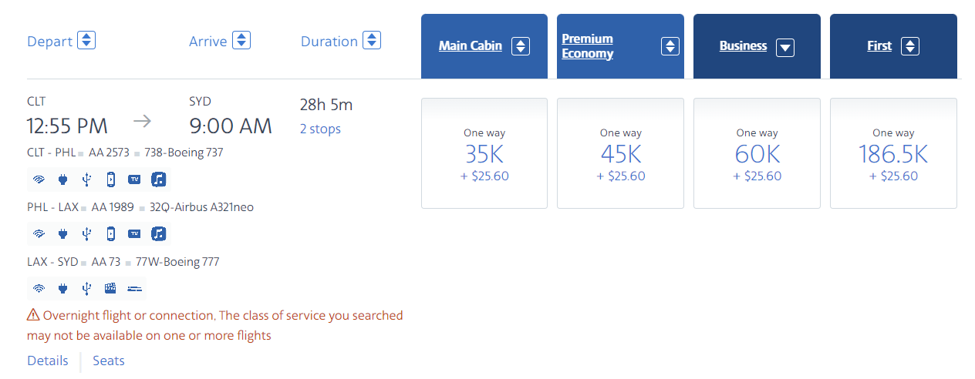
Task: Open the Seats link
Action: (109, 361)
